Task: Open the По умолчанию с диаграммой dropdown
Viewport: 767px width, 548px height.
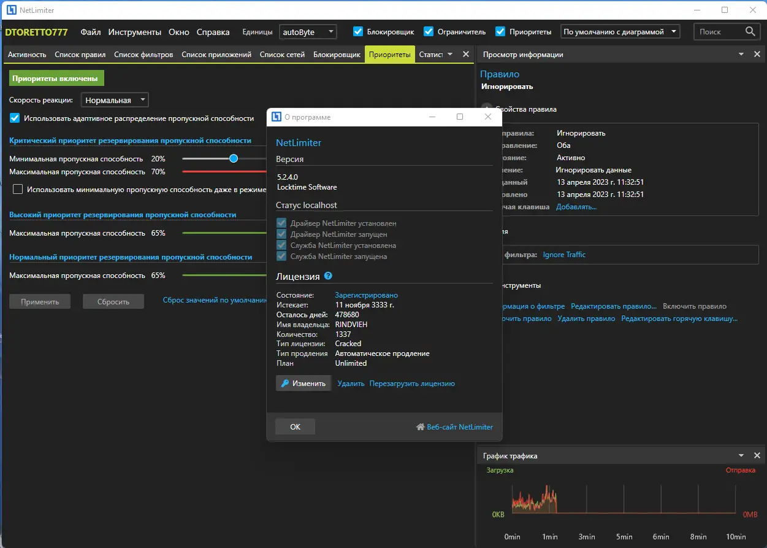Action: (x=620, y=32)
